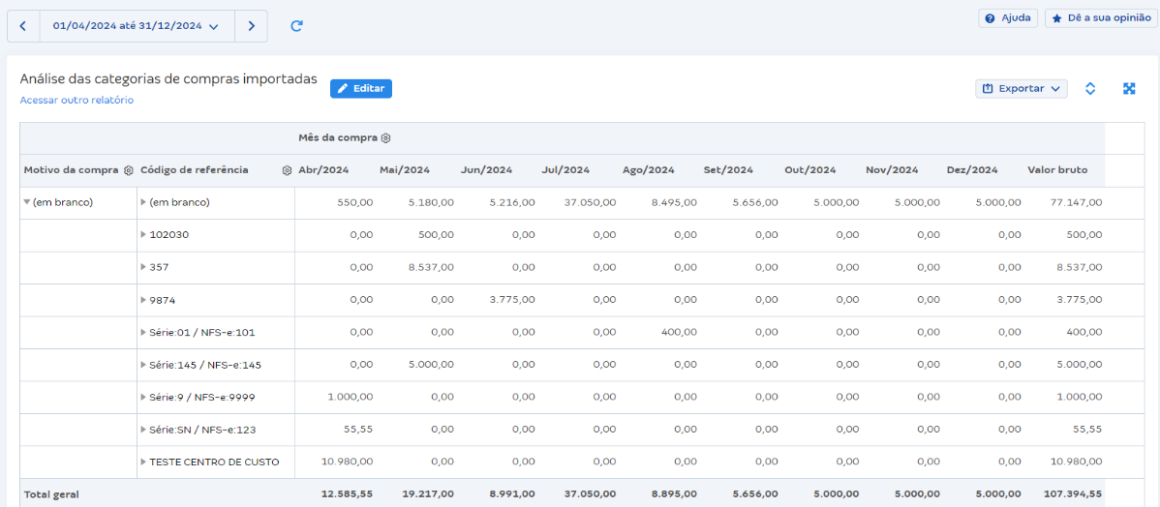Collapse the (em branco) Motivo group
Image resolution: width=1160 pixels, height=507 pixels.
(x=27, y=203)
